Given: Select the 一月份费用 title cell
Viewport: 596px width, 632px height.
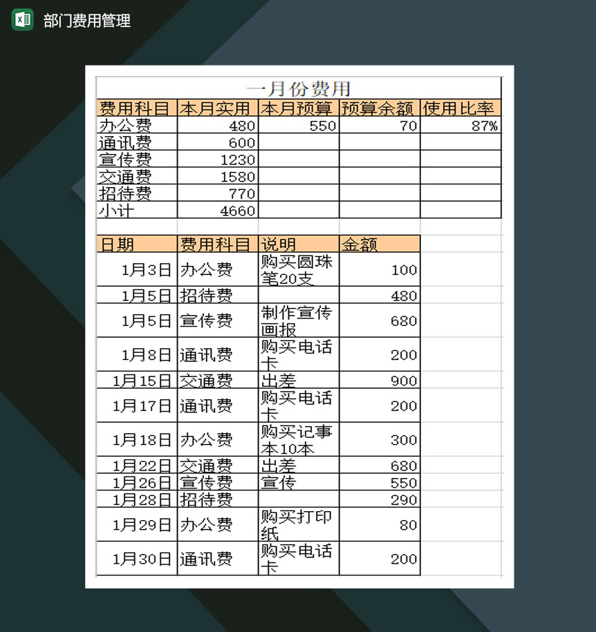Looking at the screenshot, I should click(x=299, y=88).
